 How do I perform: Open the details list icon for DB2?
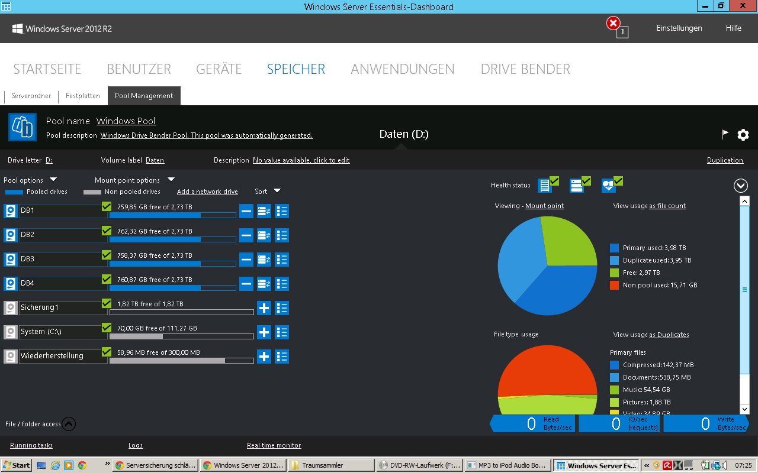pyautogui.click(x=282, y=235)
